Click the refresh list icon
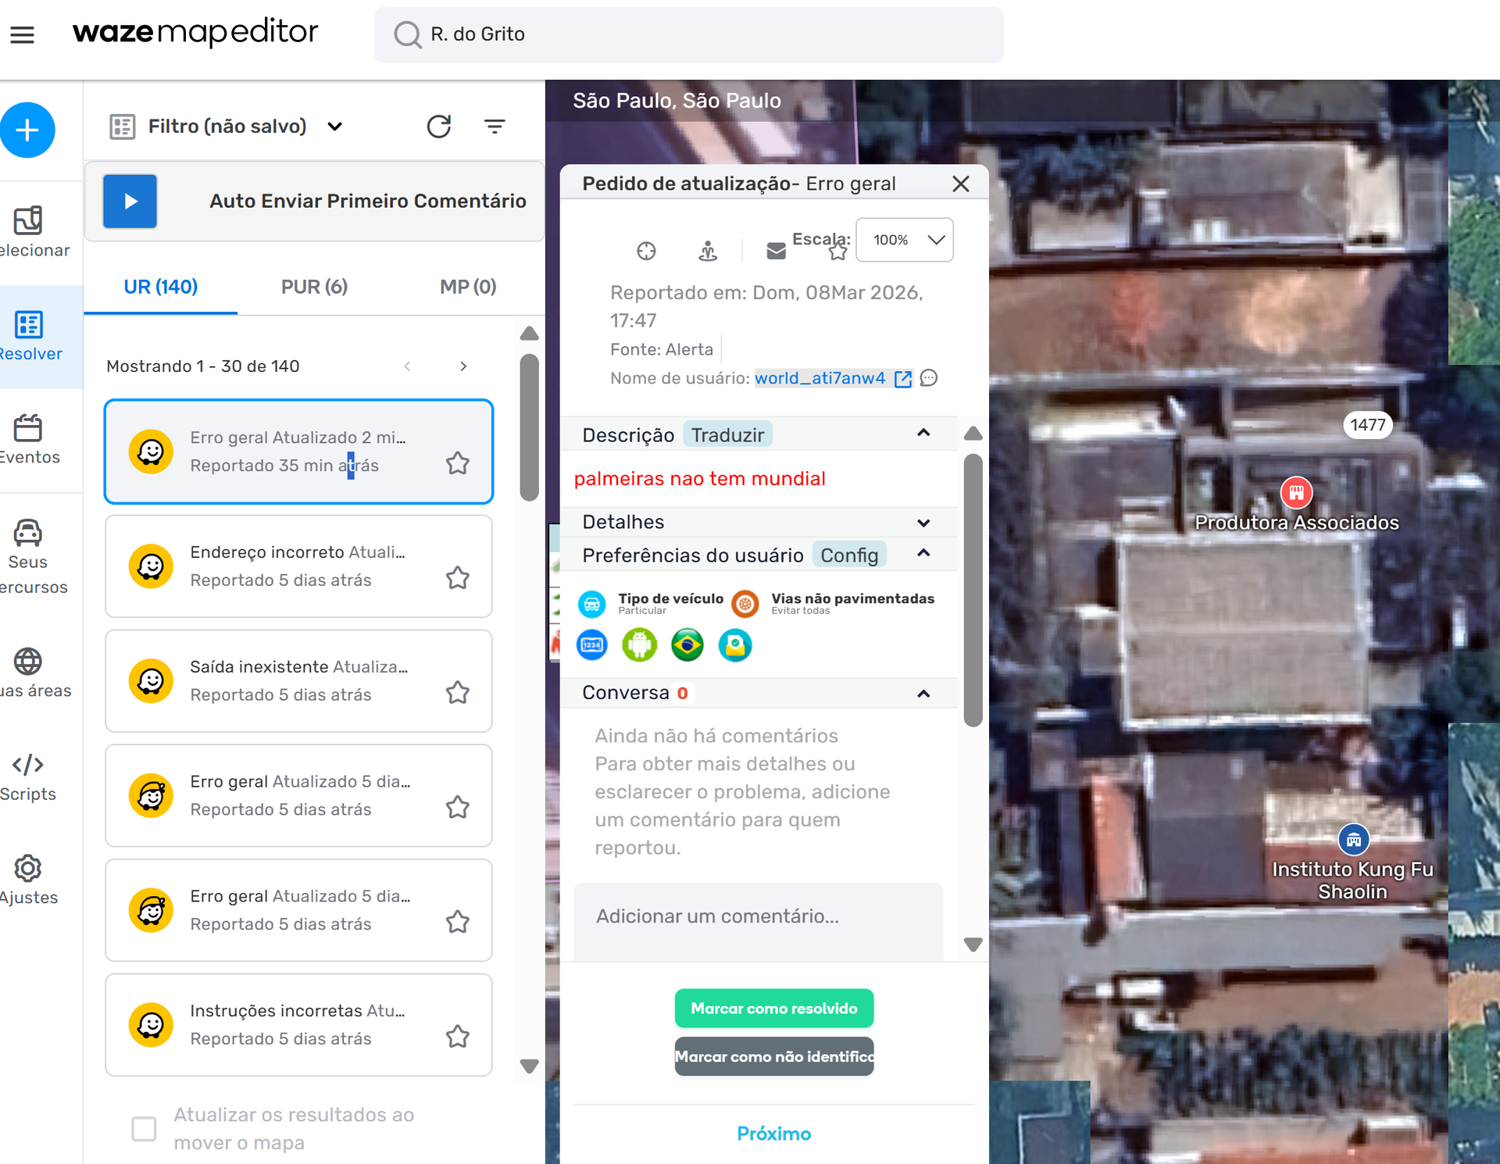1500x1164 pixels. click(x=439, y=127)
